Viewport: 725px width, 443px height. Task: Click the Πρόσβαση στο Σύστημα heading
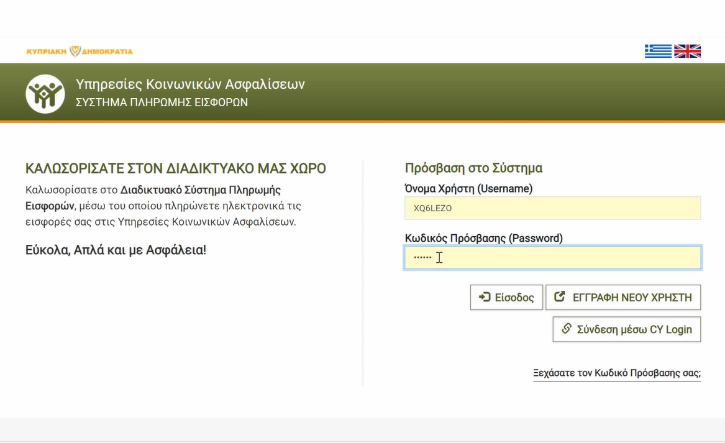pyautogui.click(x=472, y=168)
